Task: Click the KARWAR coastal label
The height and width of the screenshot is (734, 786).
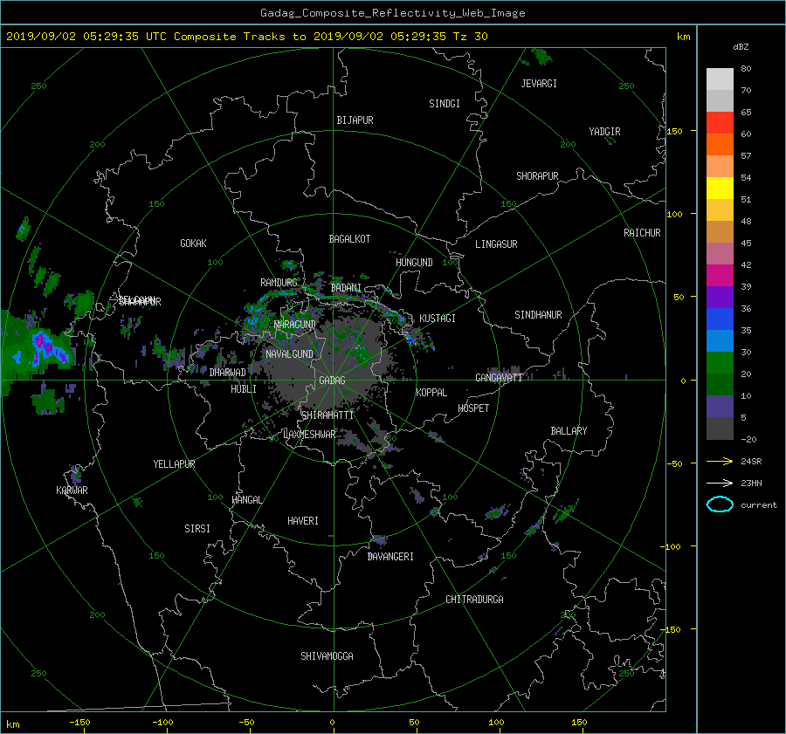Action: point(72,490)
